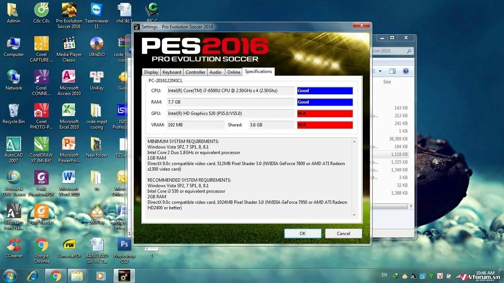The image size is (504, 283).
Task: Open the tu folder desktop icon
Action: [97, 181]
